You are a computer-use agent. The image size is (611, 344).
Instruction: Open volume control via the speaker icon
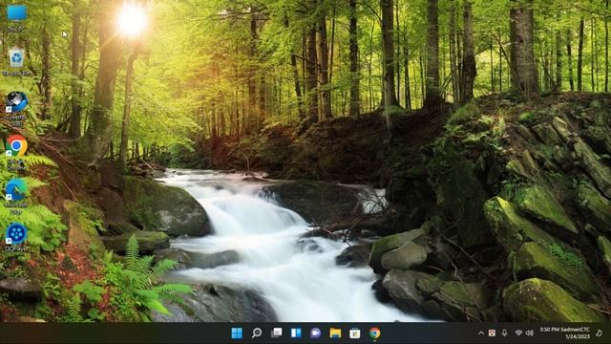[x=530, y=333]
